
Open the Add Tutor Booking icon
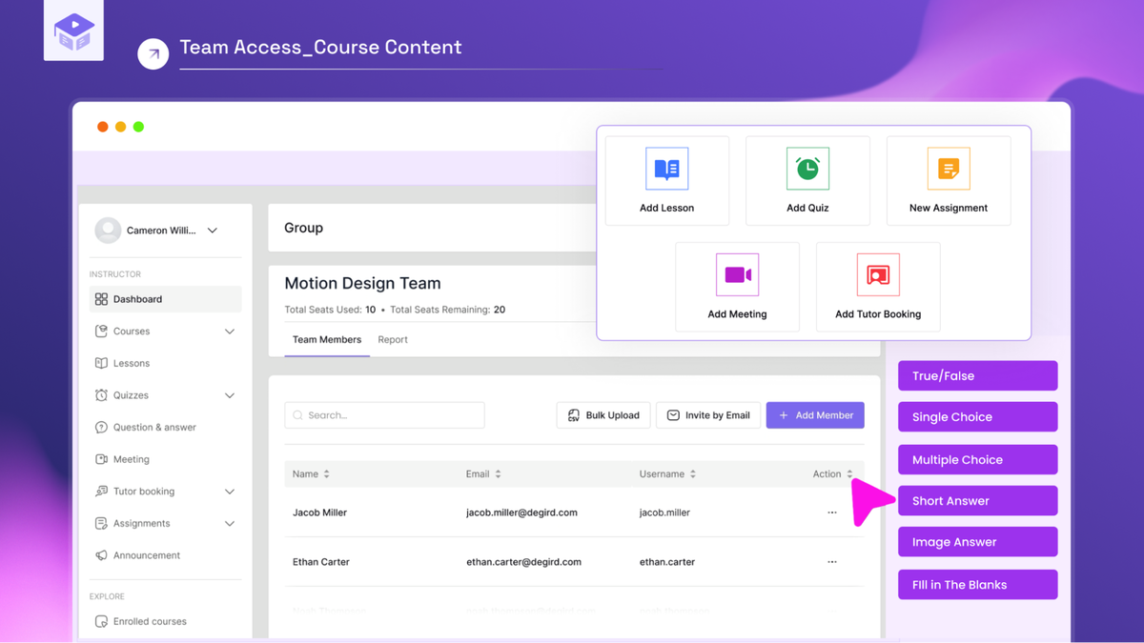coord(877,275)
